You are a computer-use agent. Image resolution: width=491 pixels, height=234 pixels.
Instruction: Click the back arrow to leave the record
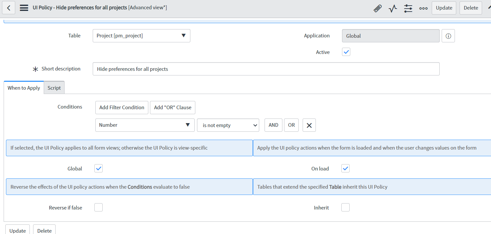click(x=9, y=7)
